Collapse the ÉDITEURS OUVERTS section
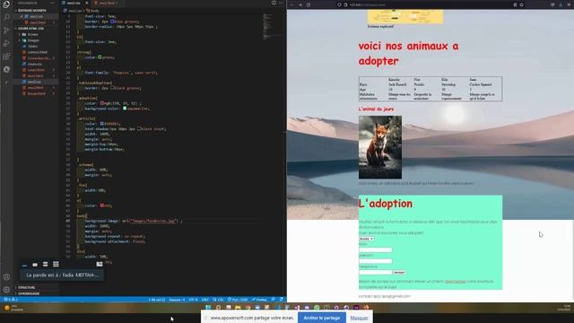 click(x=32, y=11)
